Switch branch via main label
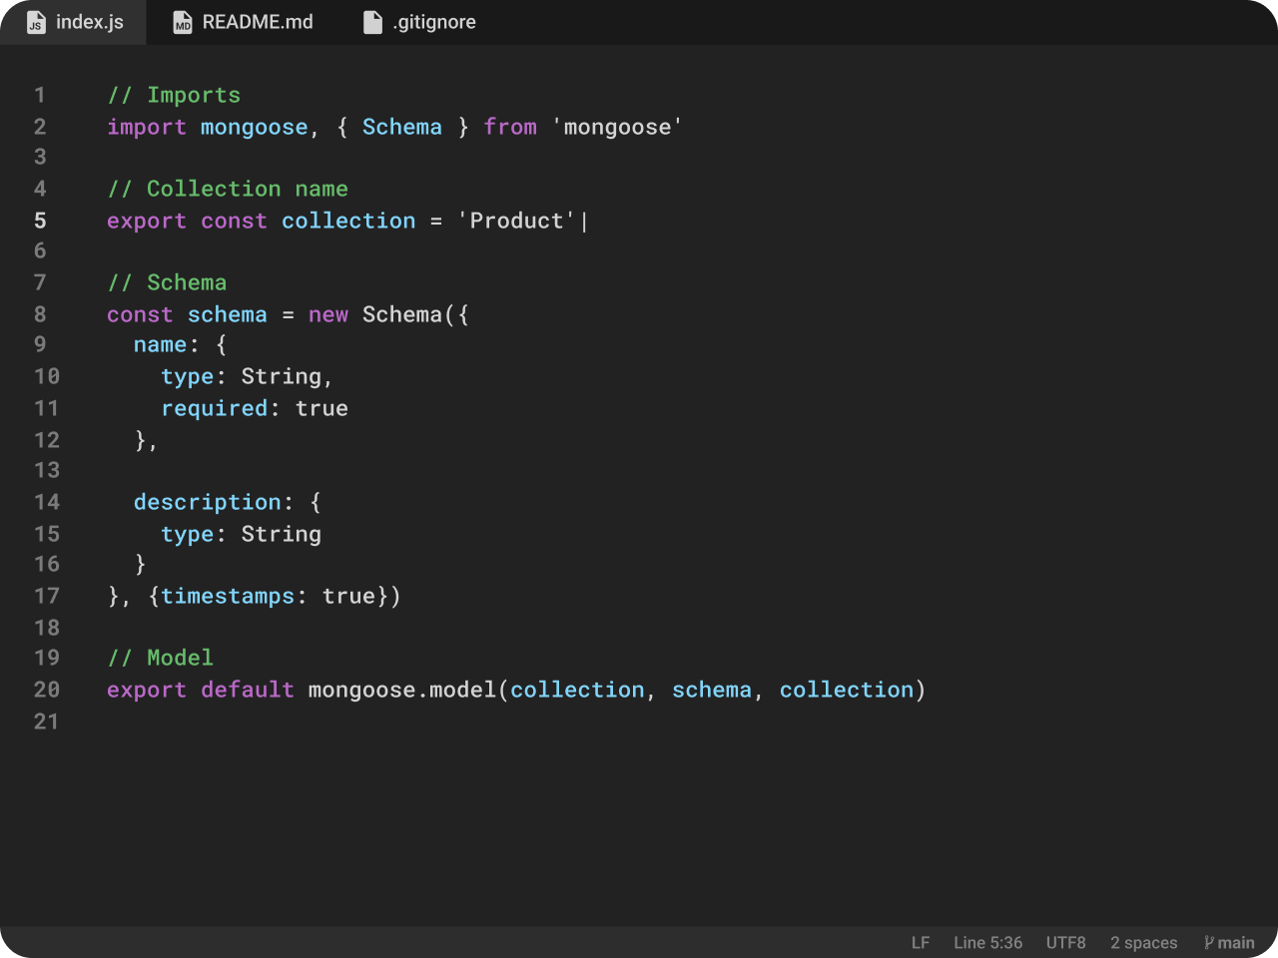Viewport: 1278px width, 958px height. 1235,942
